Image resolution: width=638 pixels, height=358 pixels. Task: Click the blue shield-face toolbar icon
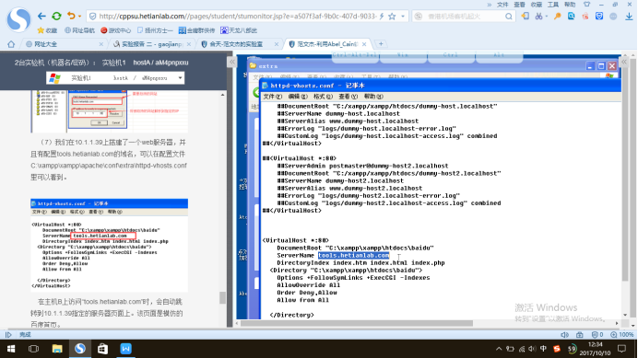click(x=599, y=17)
